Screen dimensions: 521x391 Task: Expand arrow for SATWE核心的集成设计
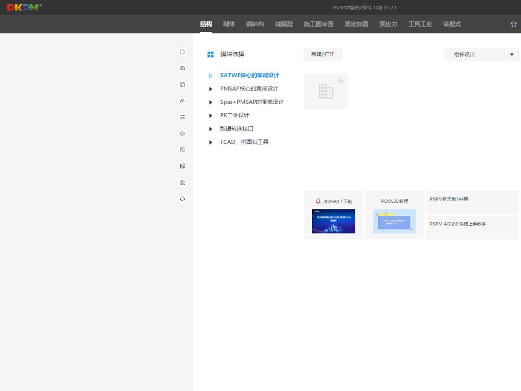click(x=210, y=76)
